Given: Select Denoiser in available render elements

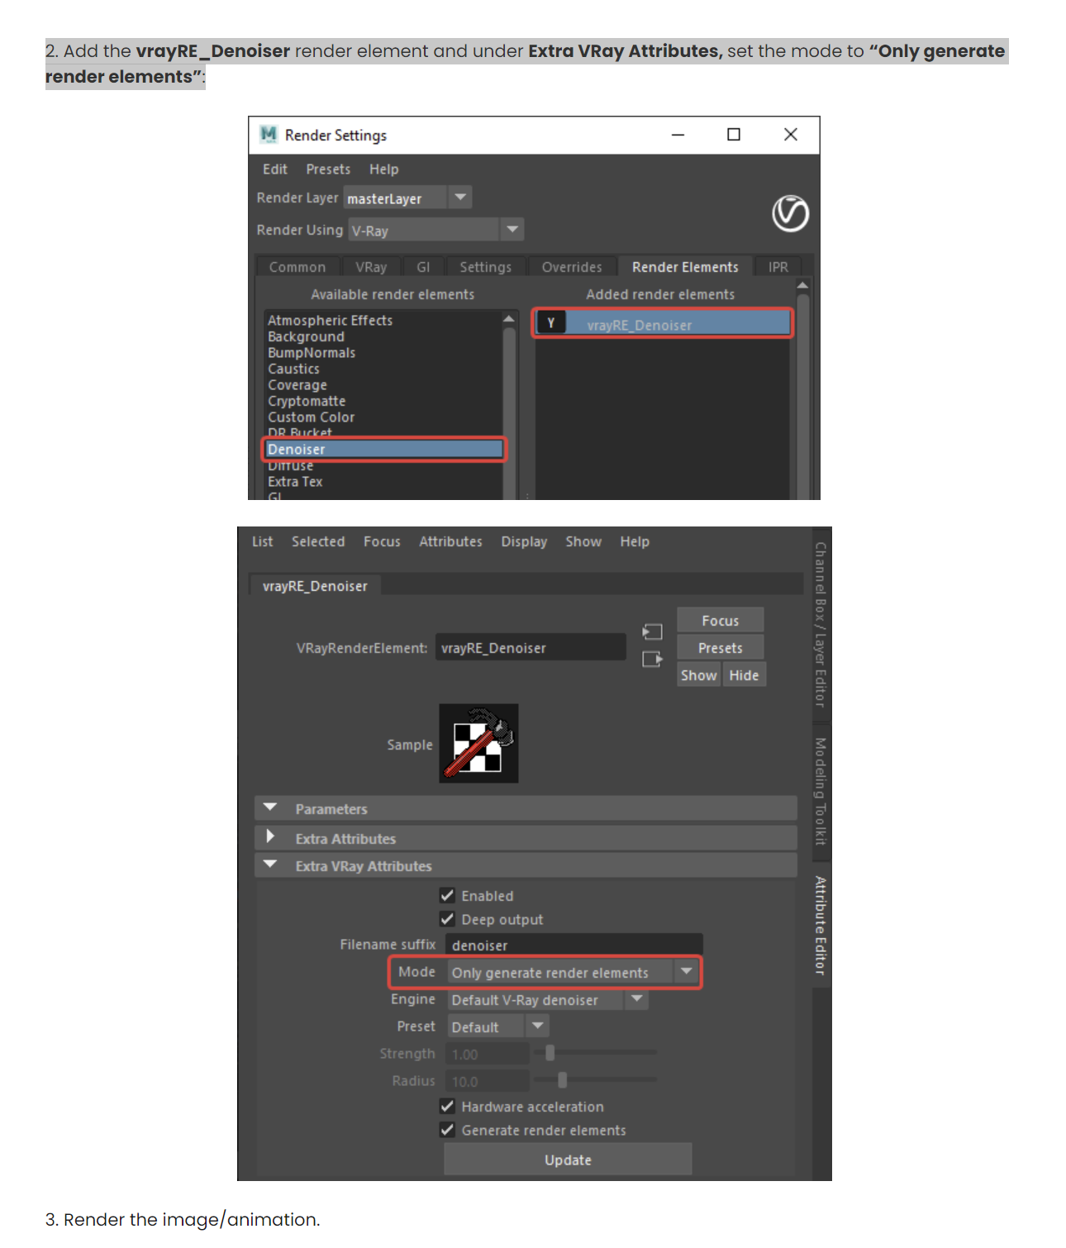Looking at the screenshot, I should coord(383,449).
